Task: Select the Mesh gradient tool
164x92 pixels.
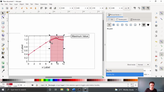Action: coord(3,67)
